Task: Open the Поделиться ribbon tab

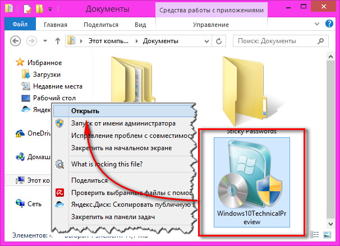Action: [x=101, y=25]
